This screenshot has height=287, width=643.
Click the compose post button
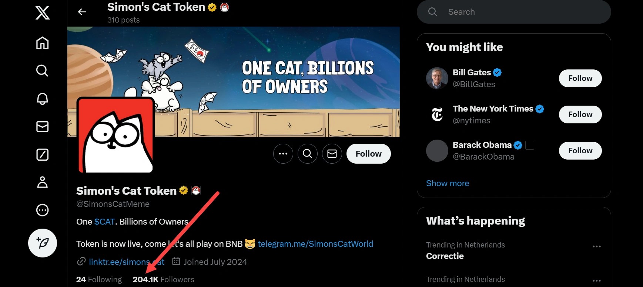(x=43, y=243)
